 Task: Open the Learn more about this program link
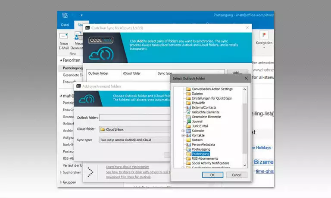[x=128, y=167]
